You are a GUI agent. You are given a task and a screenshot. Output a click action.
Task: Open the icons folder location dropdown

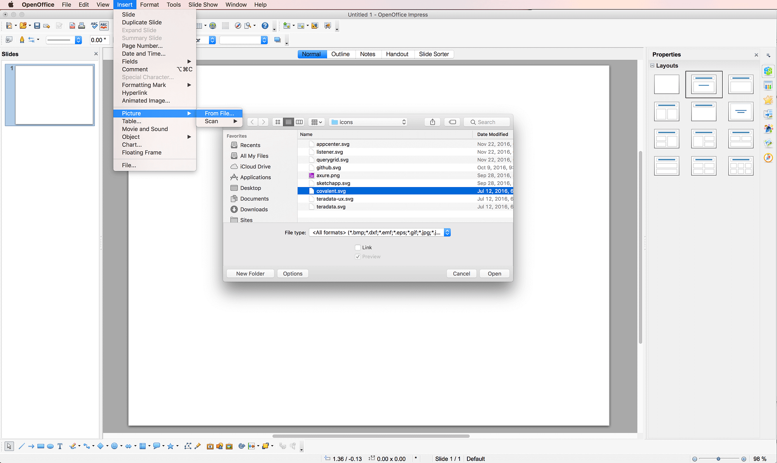click(368, 122)
